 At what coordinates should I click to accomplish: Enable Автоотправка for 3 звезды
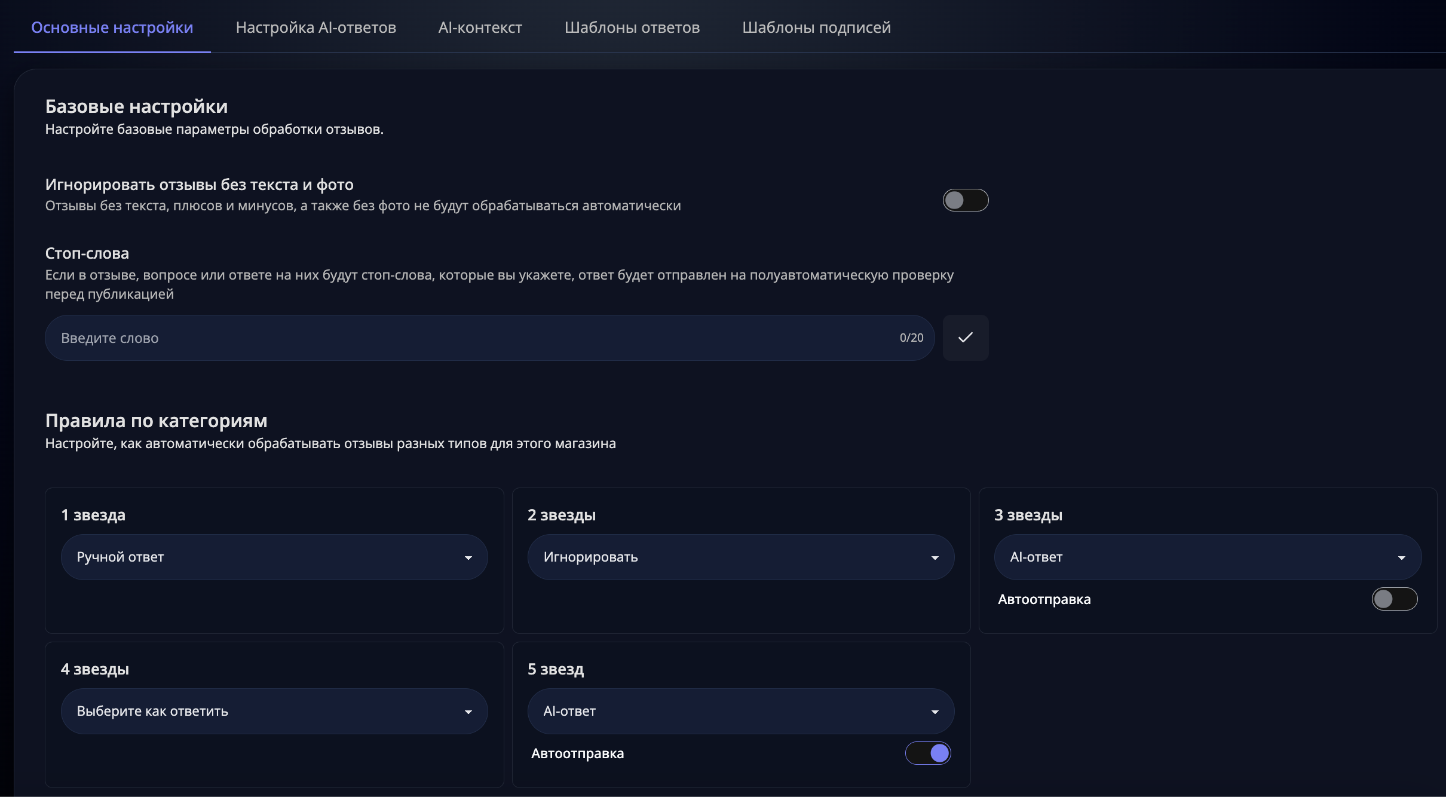coord(1394,599)
